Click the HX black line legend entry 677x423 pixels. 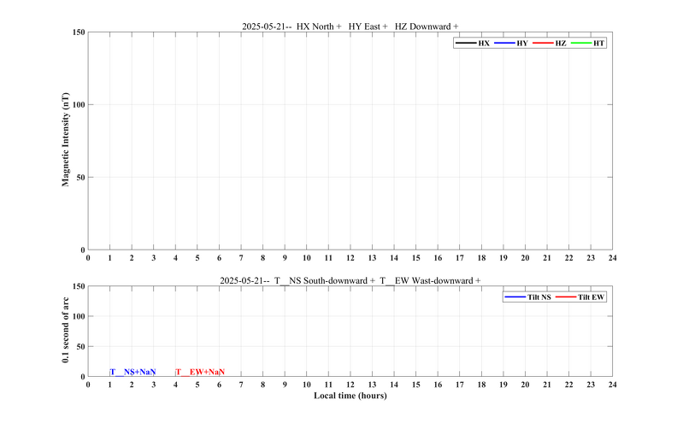click(473, 42)
